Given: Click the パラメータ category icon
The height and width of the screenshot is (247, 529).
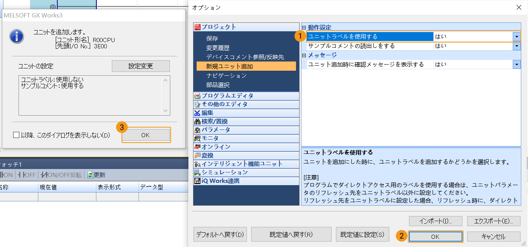Looking at the screenshot, I should [197, 130].
